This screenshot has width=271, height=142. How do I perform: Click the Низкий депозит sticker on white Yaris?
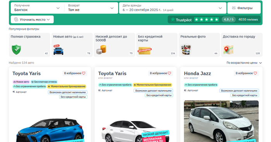(x=155, y=133)
